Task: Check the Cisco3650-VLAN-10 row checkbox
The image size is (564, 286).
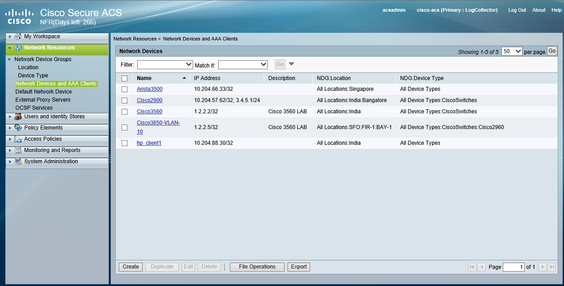Action: pyautogui.click(x=125, y=127)
